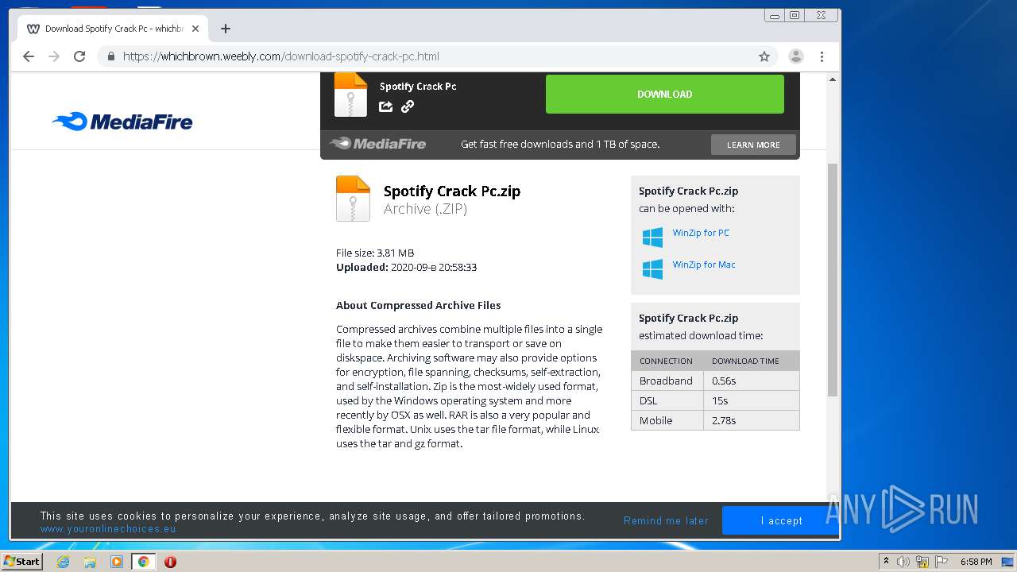
Task: Select the Download Spotify Crack Pc tab
Action: pyautogui.click(x=113, y=29)
